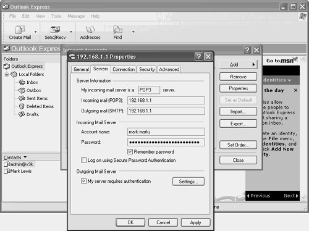The image size is (309, 231).
Task: Click the Apply button
Action: point(195,222)
